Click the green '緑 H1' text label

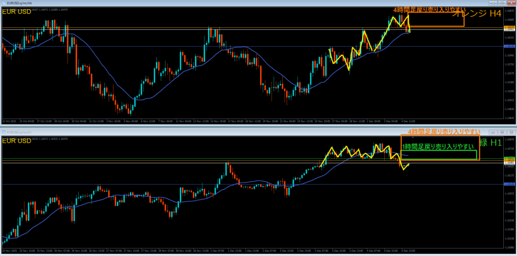(x=490, y=143)
